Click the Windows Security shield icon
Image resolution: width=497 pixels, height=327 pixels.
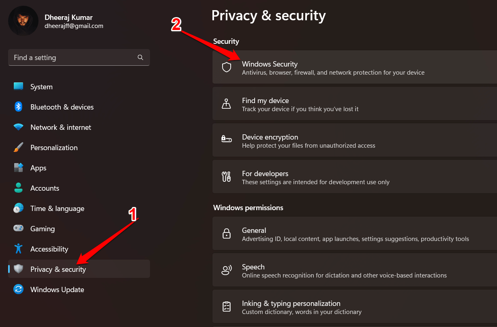click(x=226, y=67)
